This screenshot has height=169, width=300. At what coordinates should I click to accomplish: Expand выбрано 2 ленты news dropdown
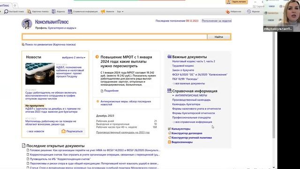pyautogui.click(x=74, y=57)
